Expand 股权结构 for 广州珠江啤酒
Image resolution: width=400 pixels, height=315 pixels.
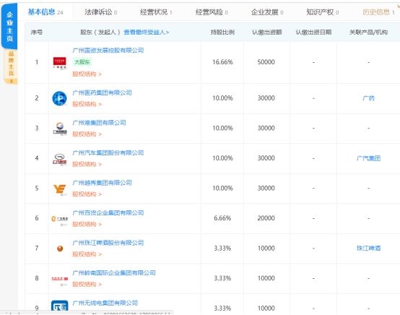pos(87,254)
